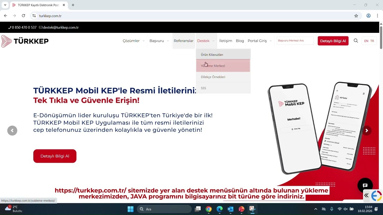
Task: Click the TÜRKKEP logo
Action: [x=25, y=41]
